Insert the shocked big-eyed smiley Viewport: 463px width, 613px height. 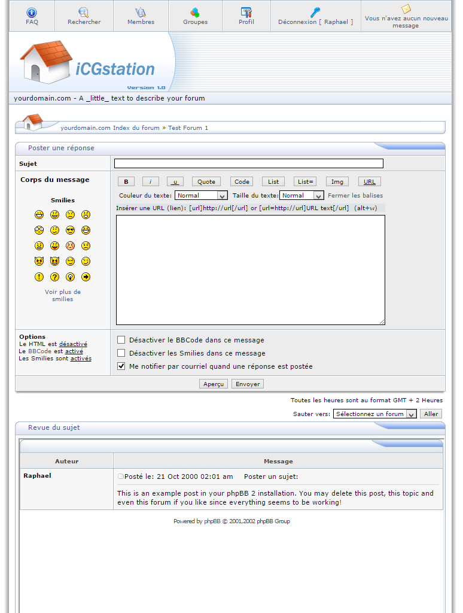[39, 230]
